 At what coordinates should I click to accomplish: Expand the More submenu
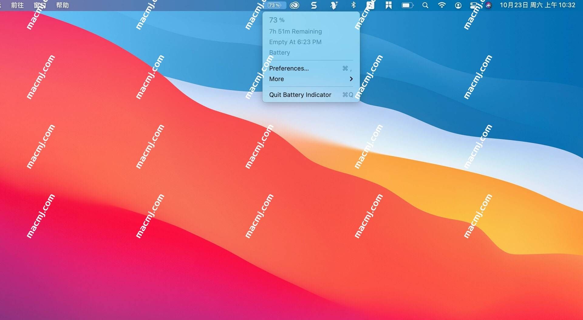pos(311,79)
